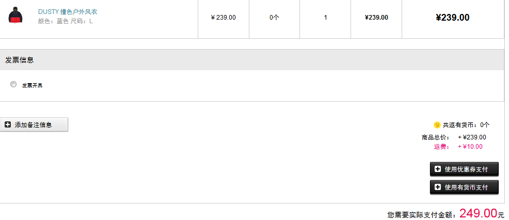Open the DUSTY 撞色户外风衣 product link
The height and width of the screenshot is (220, 509).
68,12
